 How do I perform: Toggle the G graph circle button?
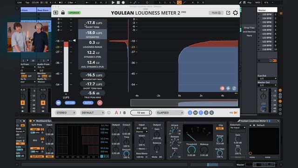[x=211, y=113]
